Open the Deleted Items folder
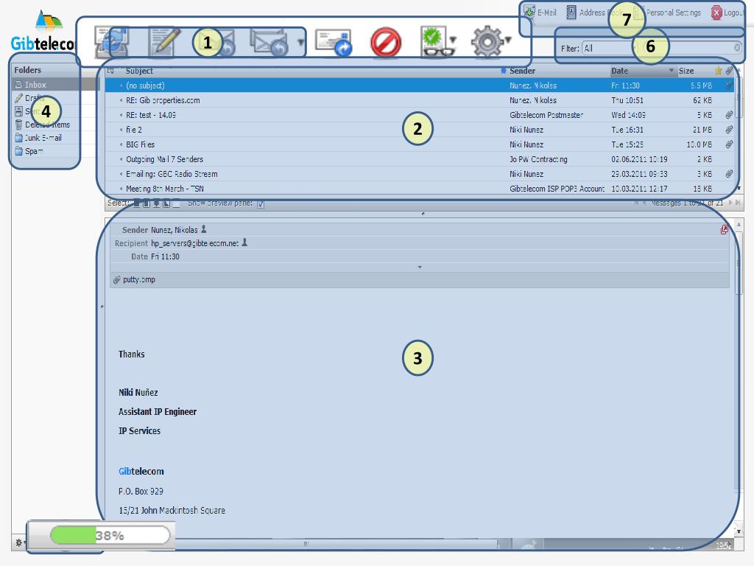754x566 pixels. pyautogui.click(x=46, y=125)
